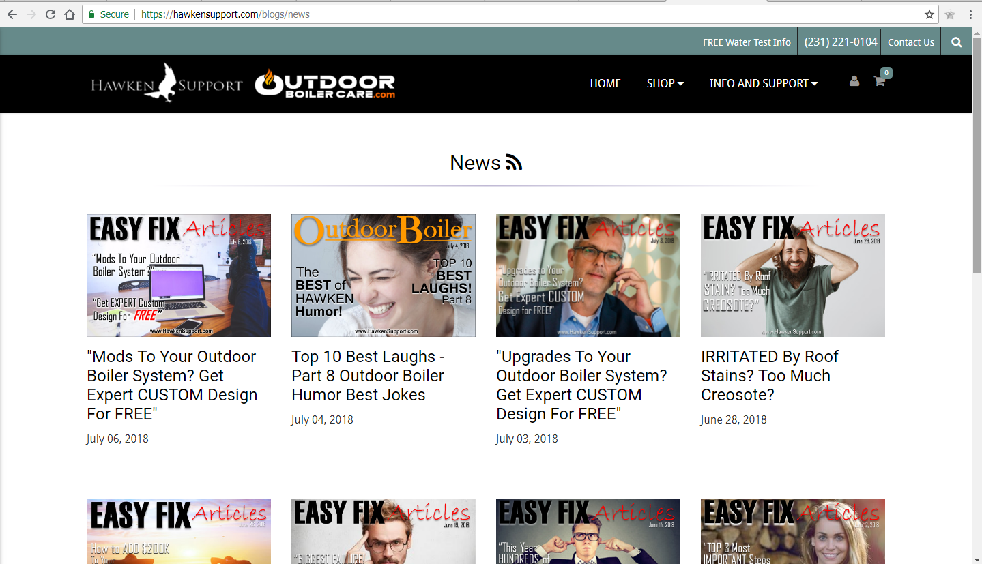The width and height of the screenshot is (982, 564).
Task: Click the July 03, 2018 date text
Action: tap(527, 439)
